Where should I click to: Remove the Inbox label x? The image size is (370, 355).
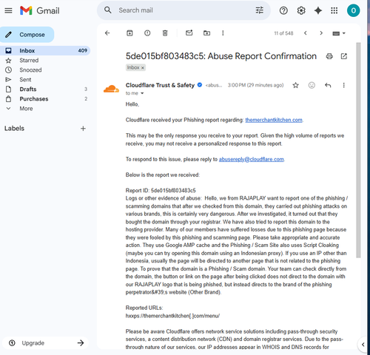pos(143,68)
